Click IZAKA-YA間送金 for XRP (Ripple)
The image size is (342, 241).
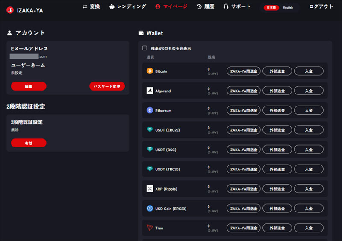pyautogui.click(x=243, y=189)
